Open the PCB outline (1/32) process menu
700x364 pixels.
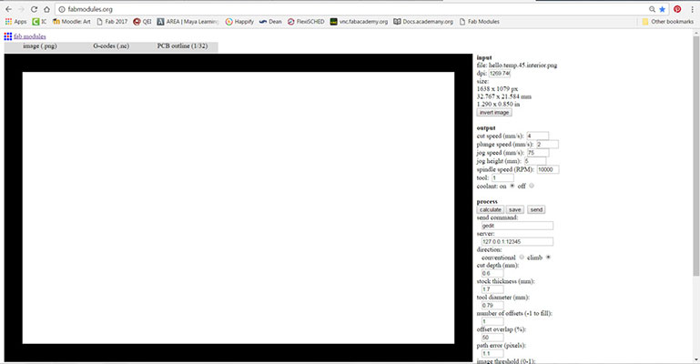[182, 45]
